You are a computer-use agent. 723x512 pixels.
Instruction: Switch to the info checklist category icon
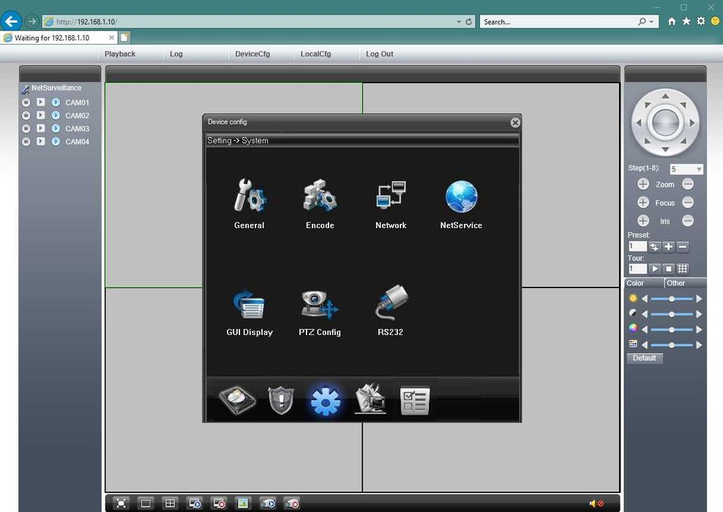415,401
